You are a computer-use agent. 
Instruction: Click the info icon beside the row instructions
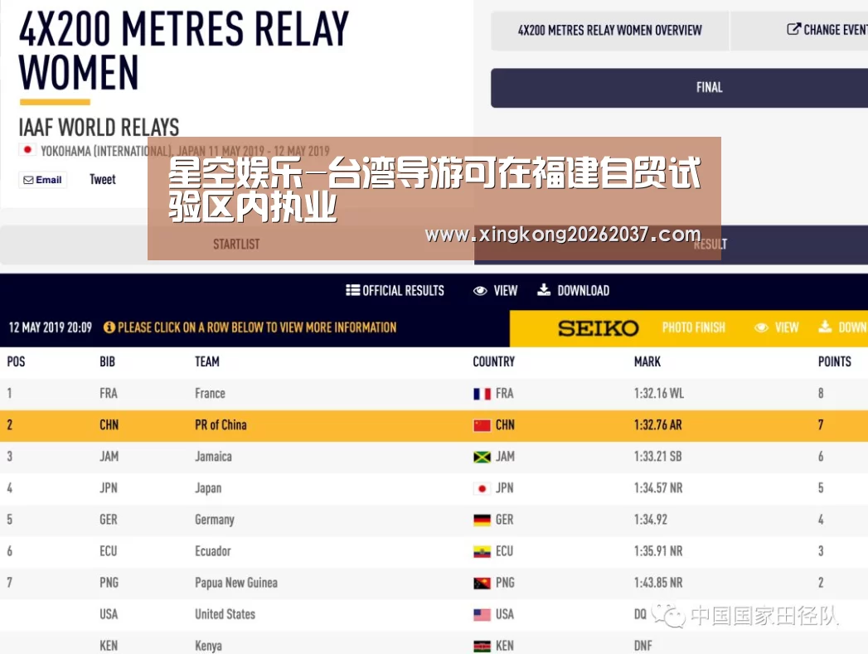point(109,327)
